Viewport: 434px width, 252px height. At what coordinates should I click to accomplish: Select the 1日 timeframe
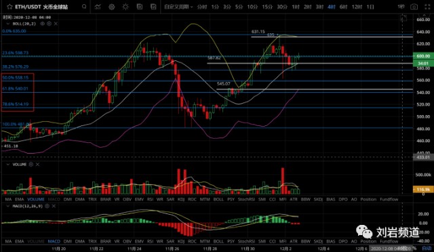370,7
